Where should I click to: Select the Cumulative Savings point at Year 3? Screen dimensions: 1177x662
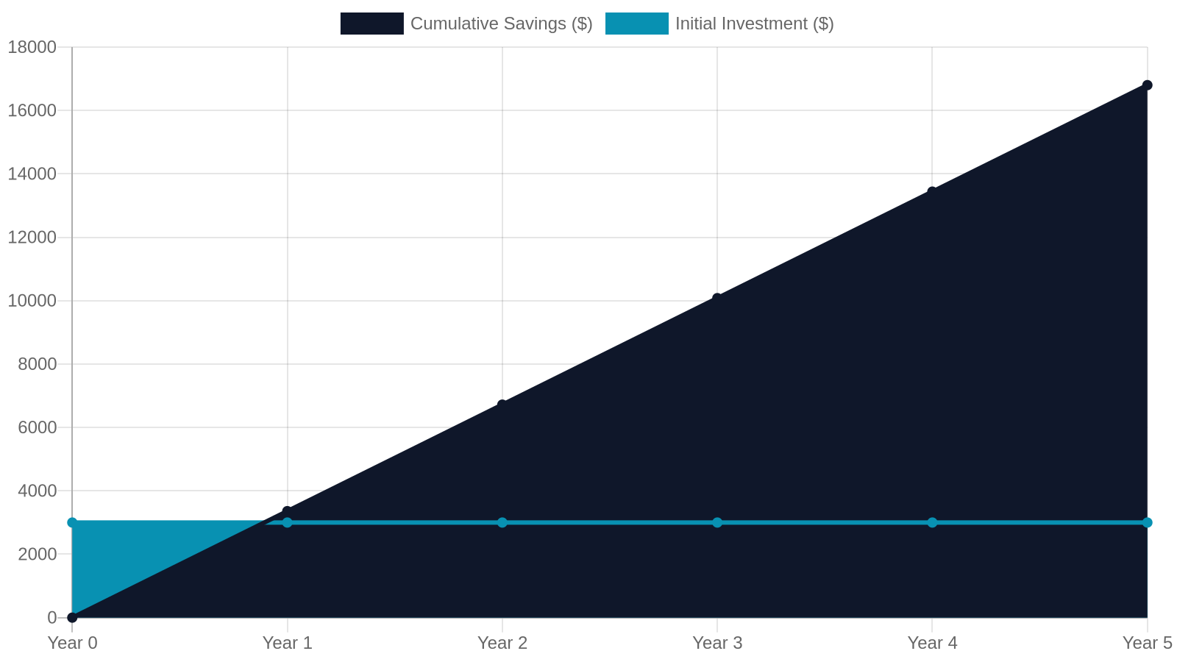point(717,298)
